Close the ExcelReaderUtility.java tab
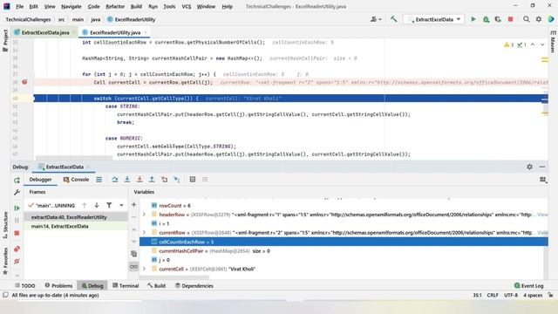The image size is (558, 314). point(146,32)
